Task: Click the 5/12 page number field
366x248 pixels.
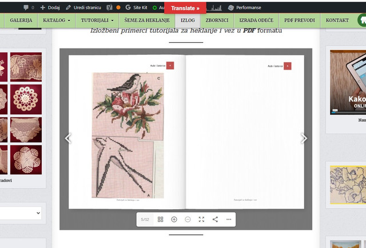Action: point(145,219)
